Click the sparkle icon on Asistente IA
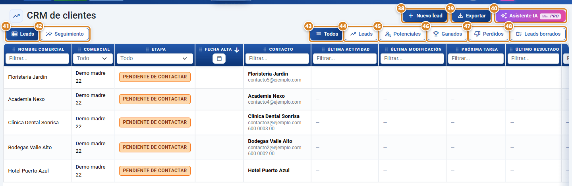The width and height of the screenshot is (572, 186). [x=504, y=16]
